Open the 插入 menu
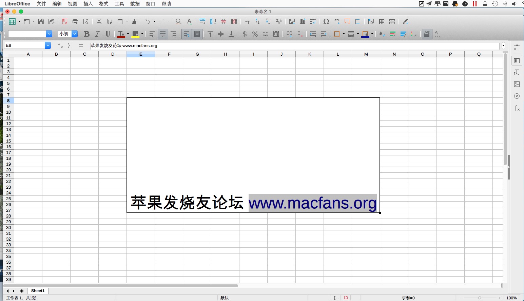The width and height of the screenshot is (524, 301). [88, 4]
